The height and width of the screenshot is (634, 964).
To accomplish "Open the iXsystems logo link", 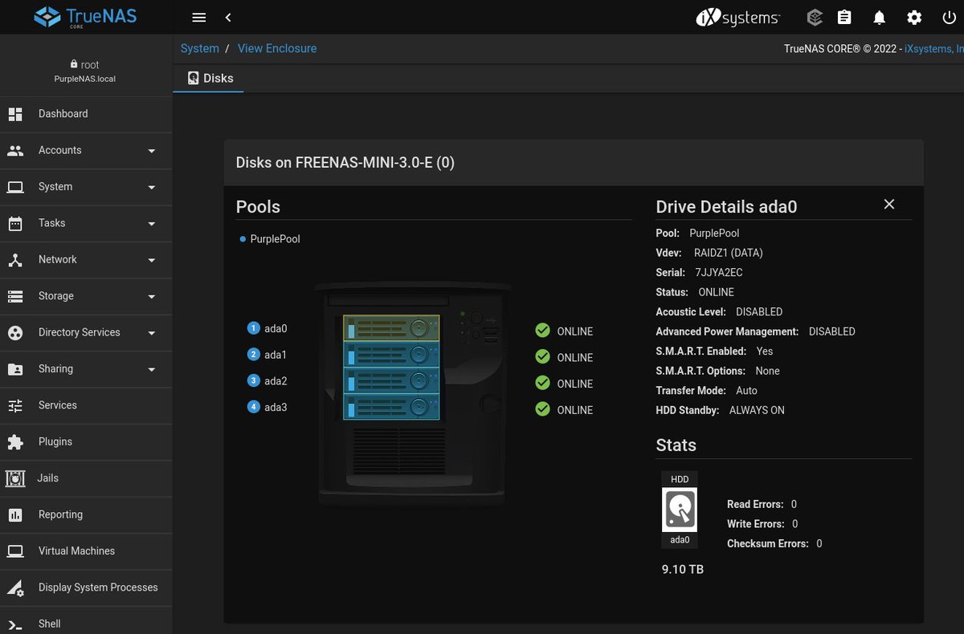I will coord(737,18).
